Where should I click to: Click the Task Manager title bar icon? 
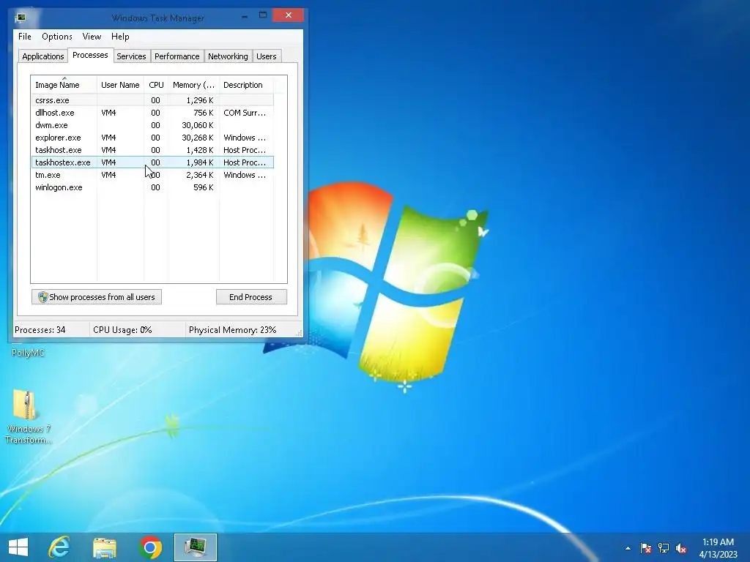click(x=20, y=18)
